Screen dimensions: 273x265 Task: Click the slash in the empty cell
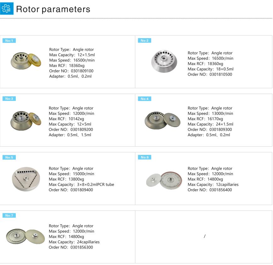tap(205, 236)
